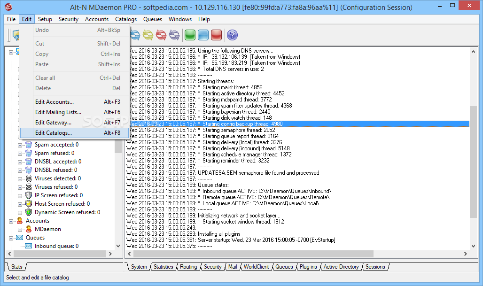483x286 pixels.
Task: Choose Edit Catalogs... from the Edit menu
Action: 75,133
